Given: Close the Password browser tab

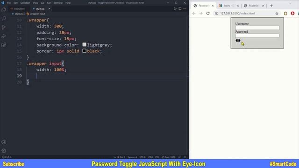Looking at the screenshot, I should click(213, 6).
